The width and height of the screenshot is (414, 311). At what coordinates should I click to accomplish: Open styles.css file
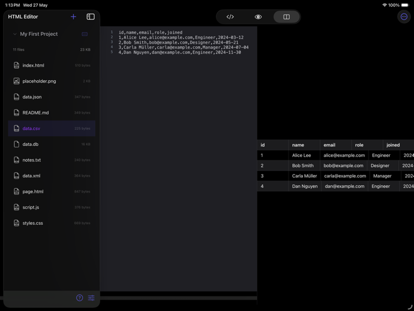[x=52, y=223]
